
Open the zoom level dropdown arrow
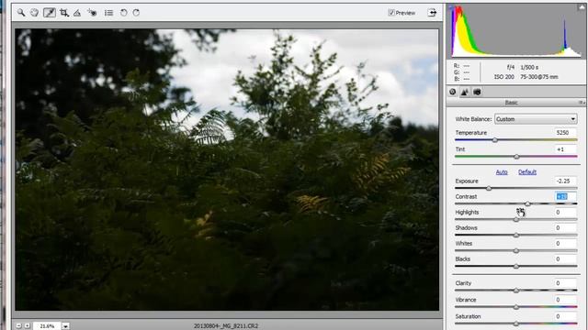pos(65,326)
